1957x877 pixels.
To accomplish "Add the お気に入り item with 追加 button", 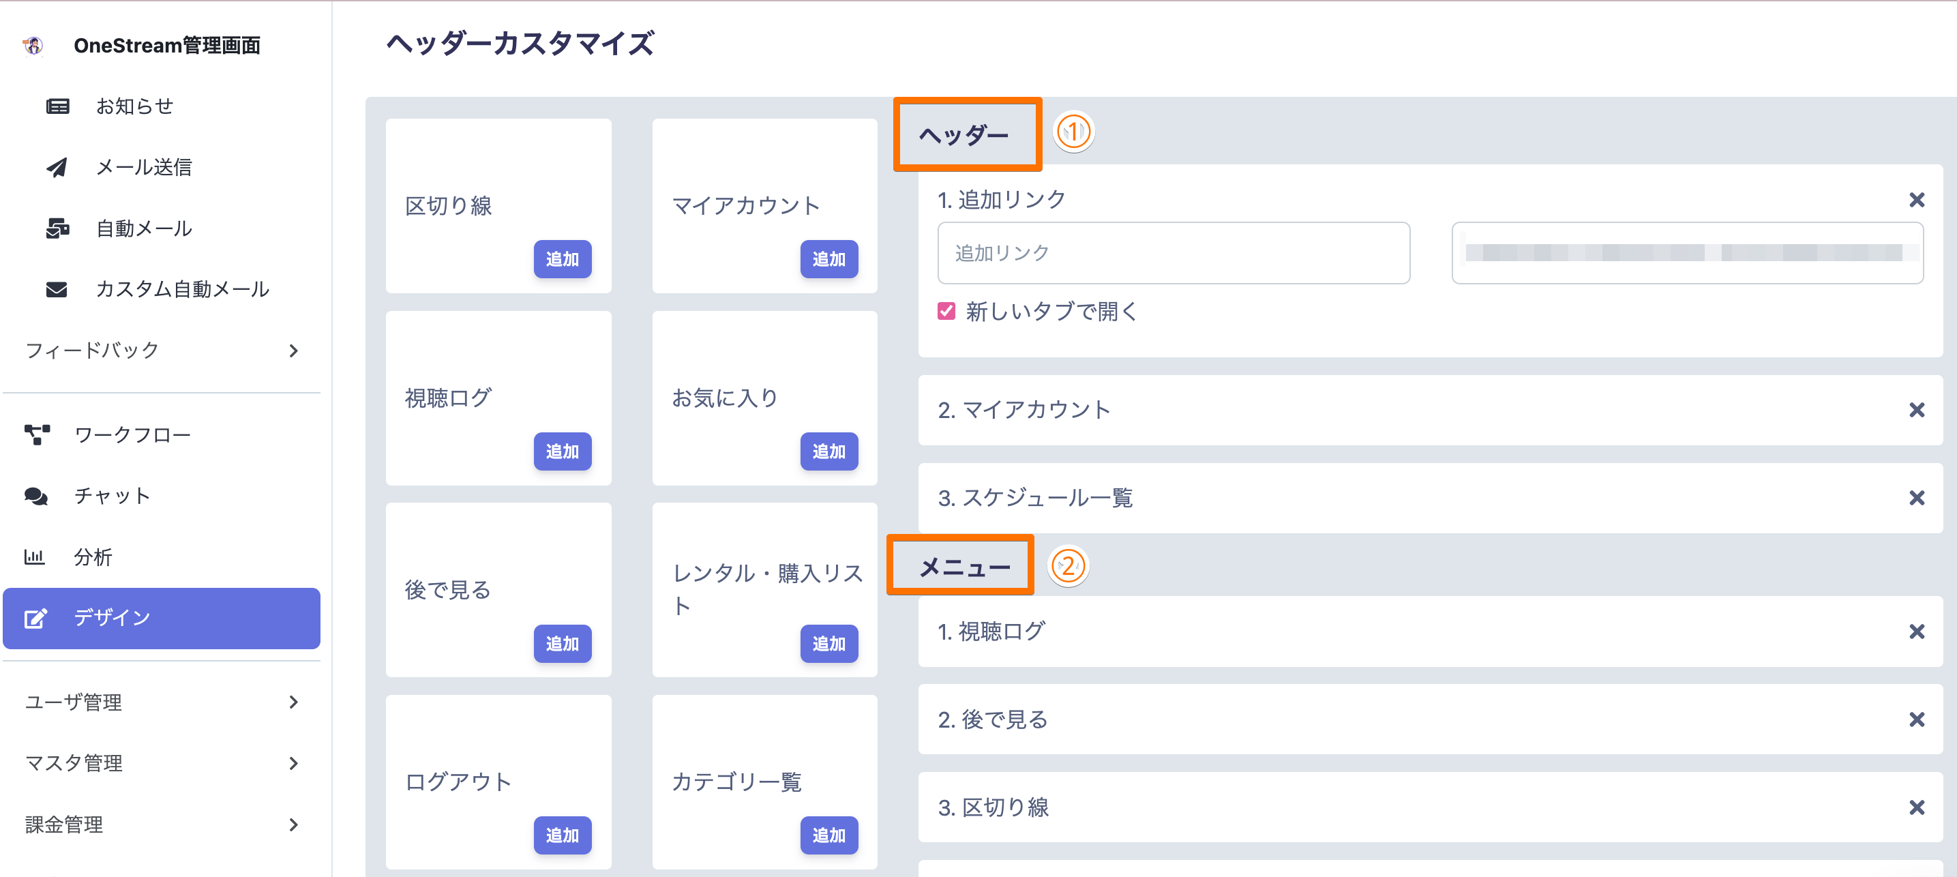I will click(829, 451).
